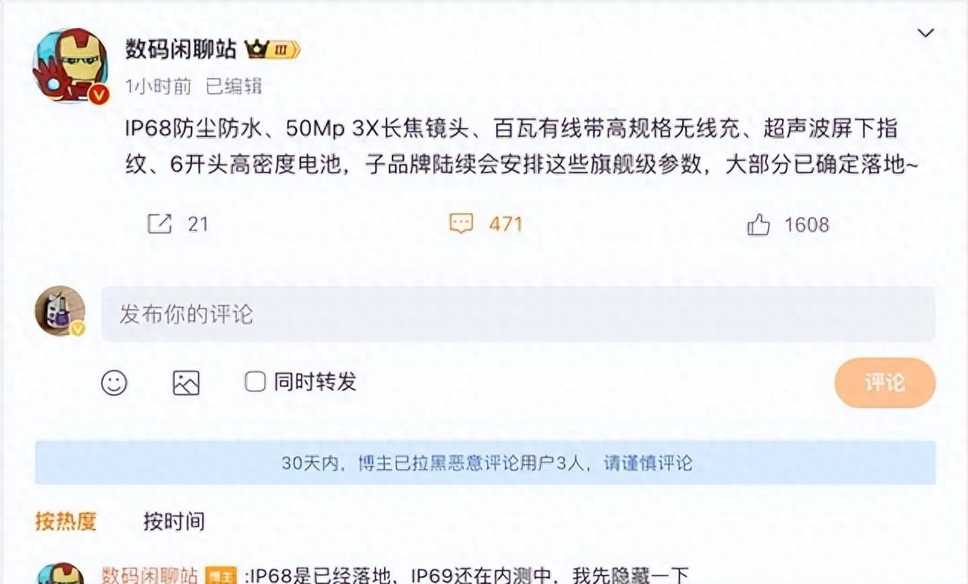Viewport: 968px width, 584px height.
Task: Click the 已编辑 edited label
Action: [234, 86]
